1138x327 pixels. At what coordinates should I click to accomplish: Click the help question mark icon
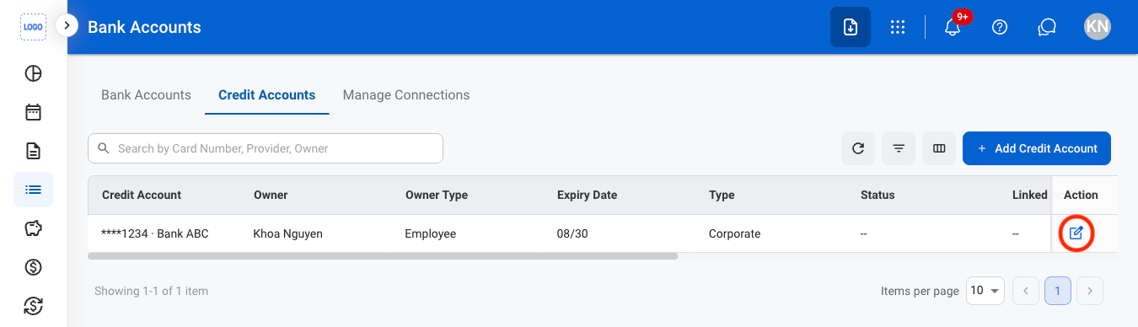[1000, 27]
